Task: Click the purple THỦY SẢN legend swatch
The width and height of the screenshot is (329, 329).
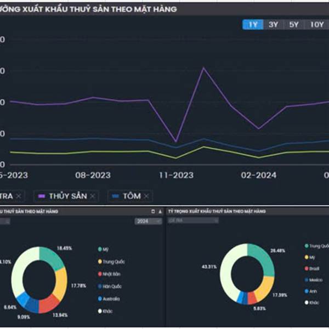Action: tap(42, 196)
